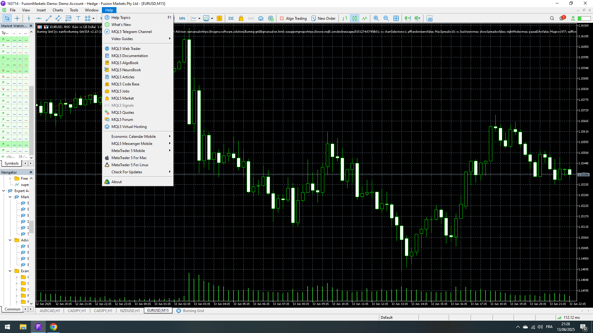Viewport: 593px width, 333px height.
Task: Open Help Topics
Action: pyautogui.click(x=138, y=18)
